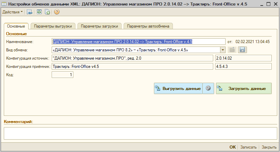This screenshot has height=152, width=280.
Task: Open export settings via the gear icon
Action: [208, 89]
